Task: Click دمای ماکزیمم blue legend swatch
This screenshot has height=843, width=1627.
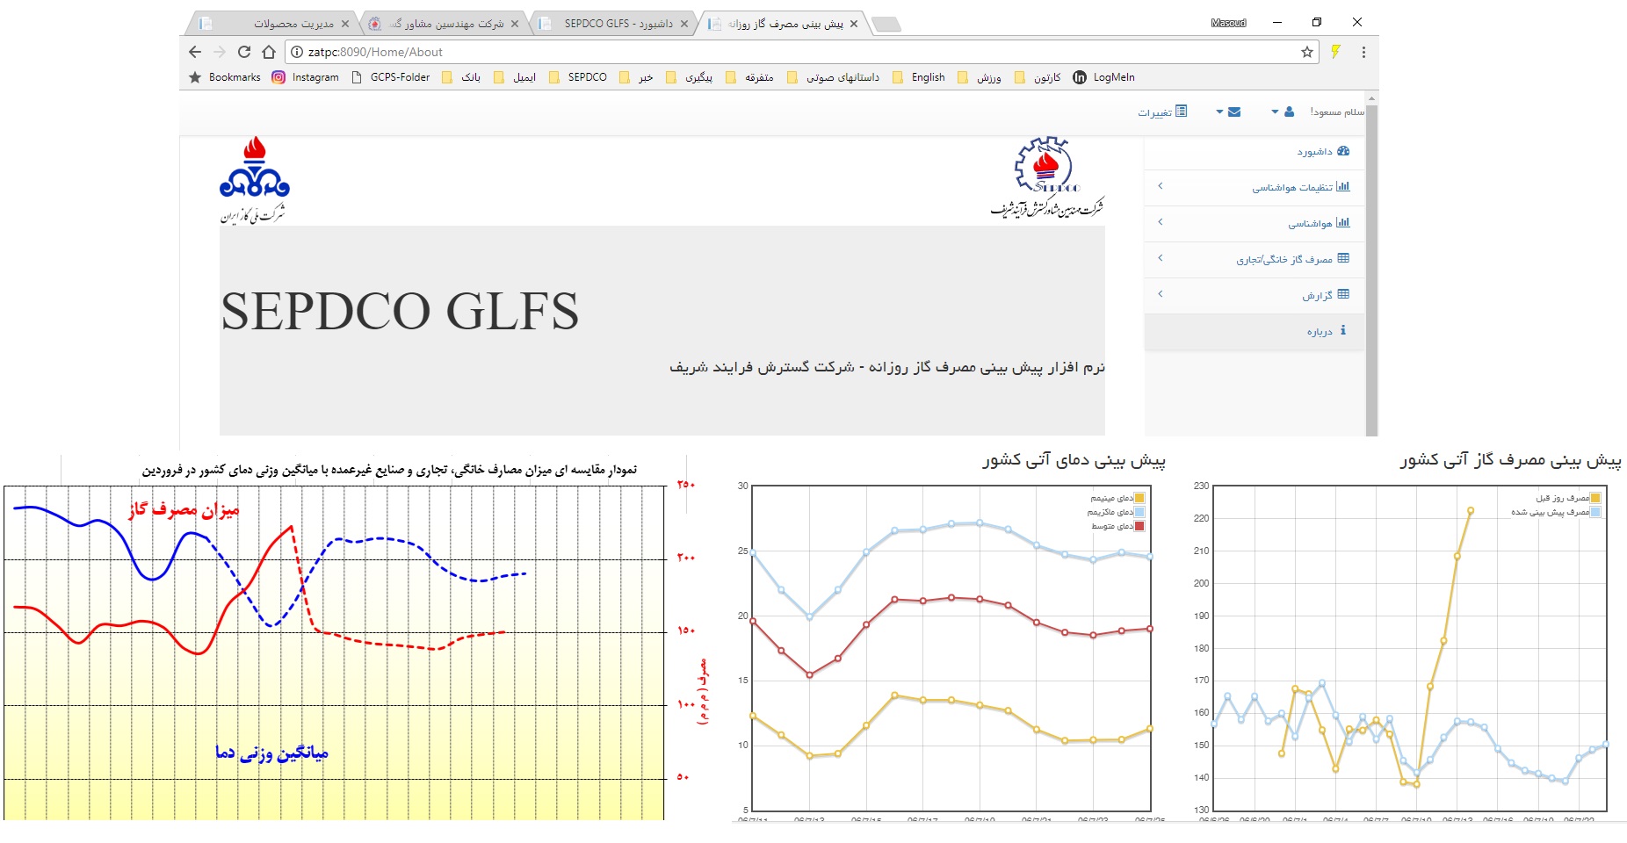Action: pos(1139,512)
